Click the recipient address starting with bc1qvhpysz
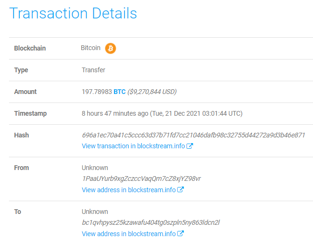Image resolution: width=313 pixels, height=247 pixels. (x=151, y=222)
